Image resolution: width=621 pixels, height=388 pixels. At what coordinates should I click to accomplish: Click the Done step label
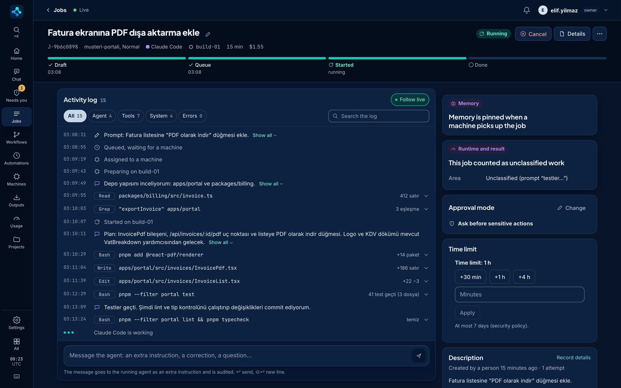pos(478,65)
